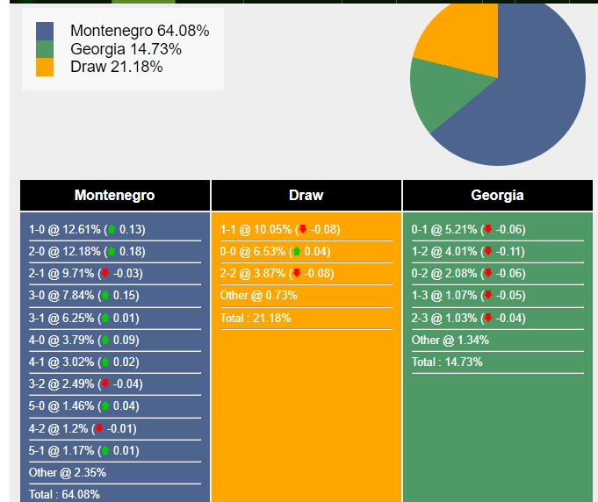The image size is (598, 502).
Task: Select the green arrow beside 0-0 @ 6.53%
Action: pyautogui.click(x=297, y=252)
